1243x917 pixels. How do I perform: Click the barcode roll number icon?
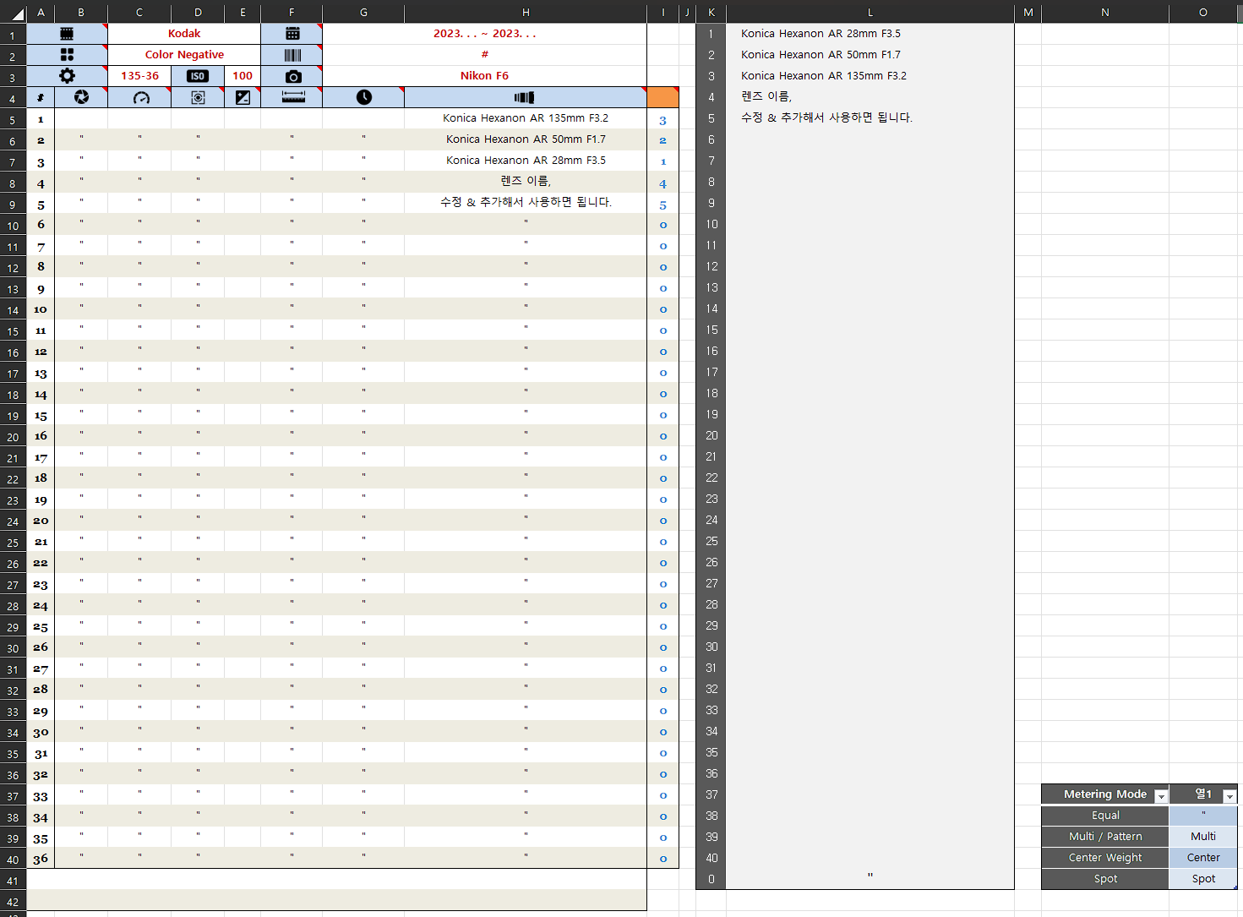point(292,55)
